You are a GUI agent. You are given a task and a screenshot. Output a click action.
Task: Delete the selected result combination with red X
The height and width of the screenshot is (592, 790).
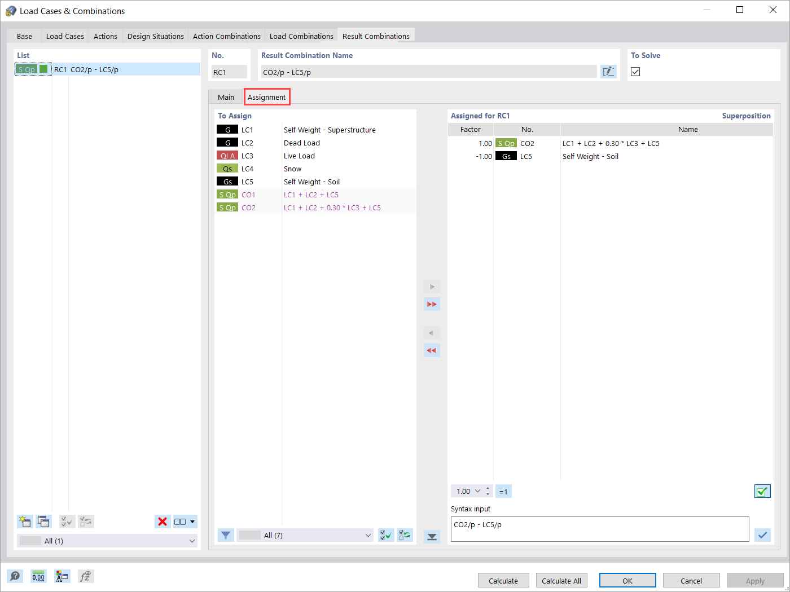click(163, 522)
